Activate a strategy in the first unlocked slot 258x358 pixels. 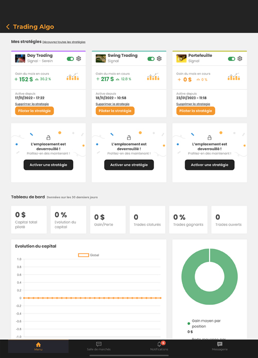click(x=49, y=165)
